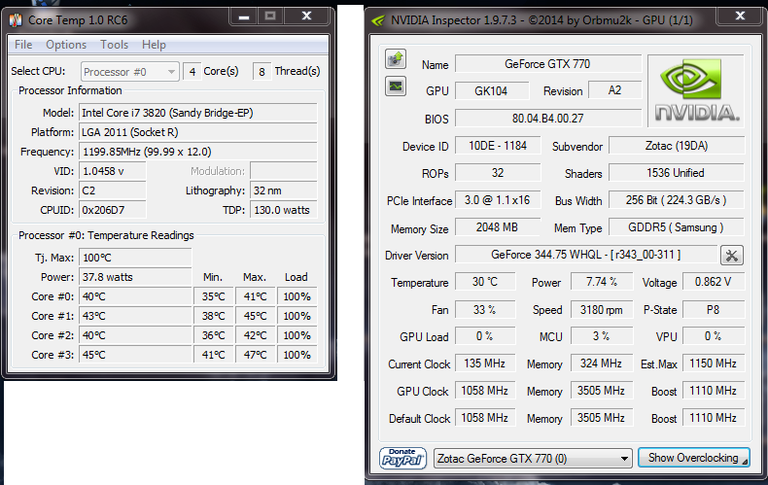768x485 pixels.
Task: Expand the Zotac GeForce GTX 770 (0) dropdown
Action: click(533, 459)
